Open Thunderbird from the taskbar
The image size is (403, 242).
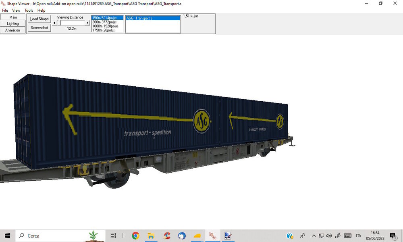click(182, 236)
